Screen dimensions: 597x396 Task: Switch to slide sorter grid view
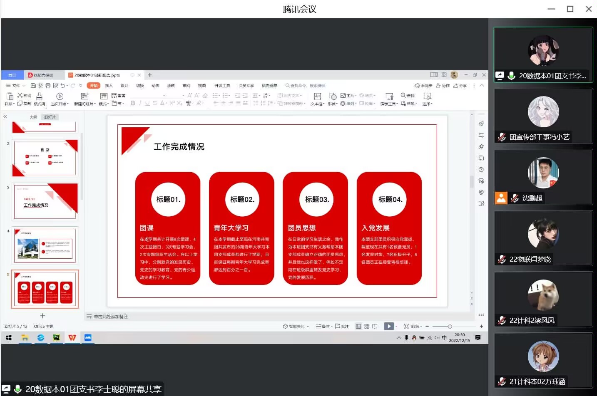tap(367, 327)
